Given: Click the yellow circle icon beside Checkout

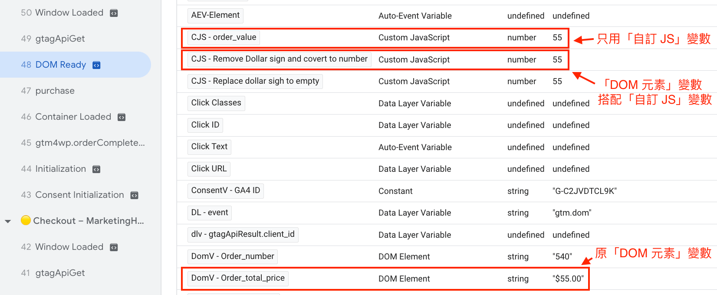Looking at the screenshot, I should point(26,220).
